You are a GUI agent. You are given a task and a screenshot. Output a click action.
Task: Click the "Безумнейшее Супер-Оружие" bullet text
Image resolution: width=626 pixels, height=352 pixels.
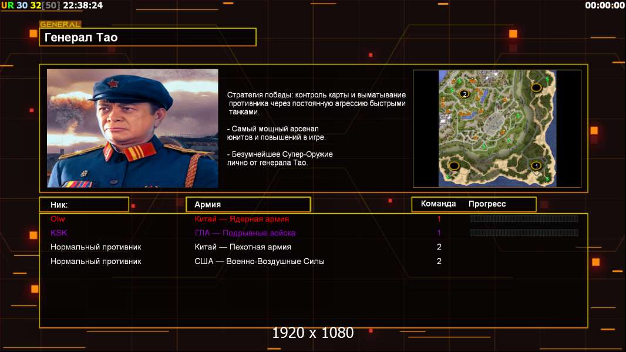tap(280, 158)
